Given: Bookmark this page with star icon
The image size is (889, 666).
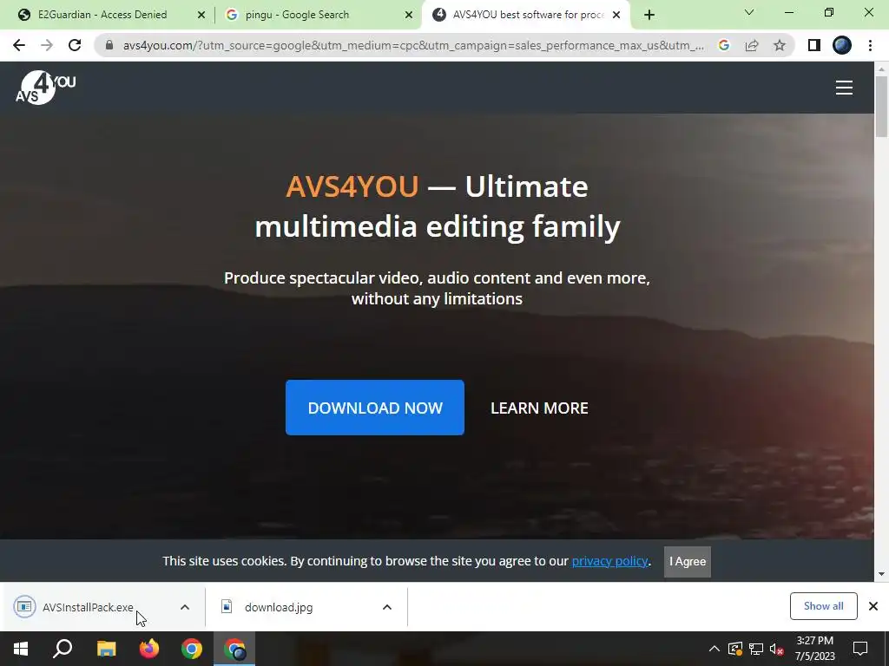Looking at the screenshot, I should click(780, 45).
